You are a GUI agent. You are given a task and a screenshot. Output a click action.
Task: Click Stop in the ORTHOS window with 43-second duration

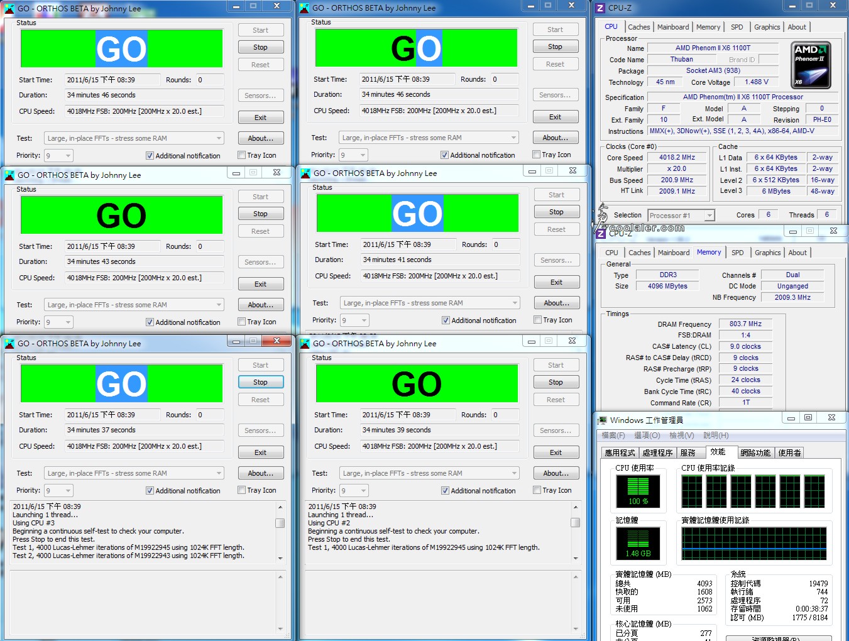pyautogui.click(x=261, y=214)
